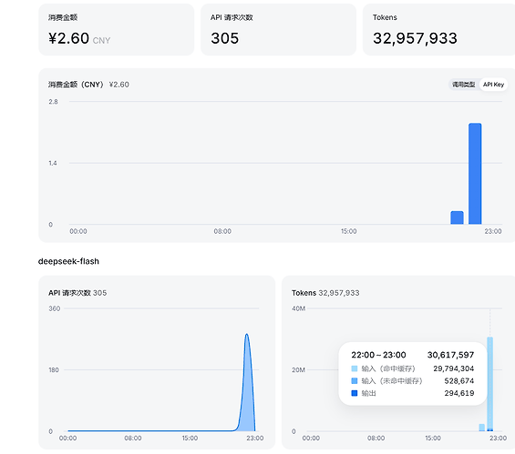Click the light-blue 命中缓存 legend swatch

click(355, 368)
